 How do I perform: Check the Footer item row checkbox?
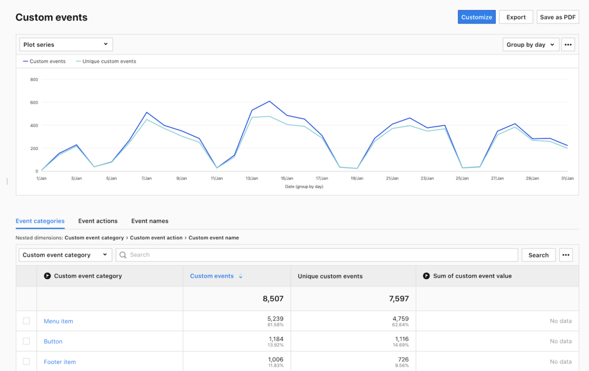pos(26,362)
